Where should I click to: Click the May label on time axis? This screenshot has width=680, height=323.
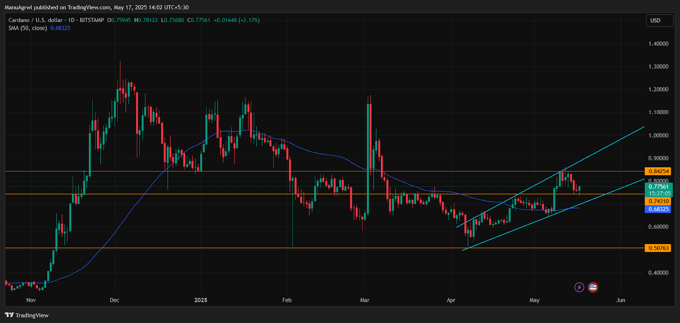(534, 300)
